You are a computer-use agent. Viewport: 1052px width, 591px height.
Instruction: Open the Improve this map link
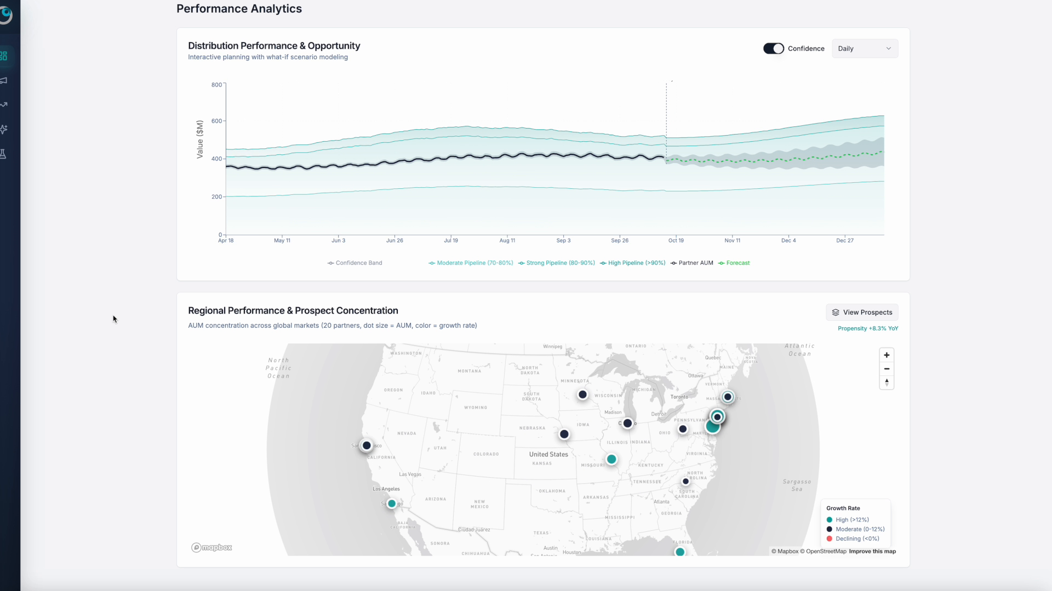(872, 552)
